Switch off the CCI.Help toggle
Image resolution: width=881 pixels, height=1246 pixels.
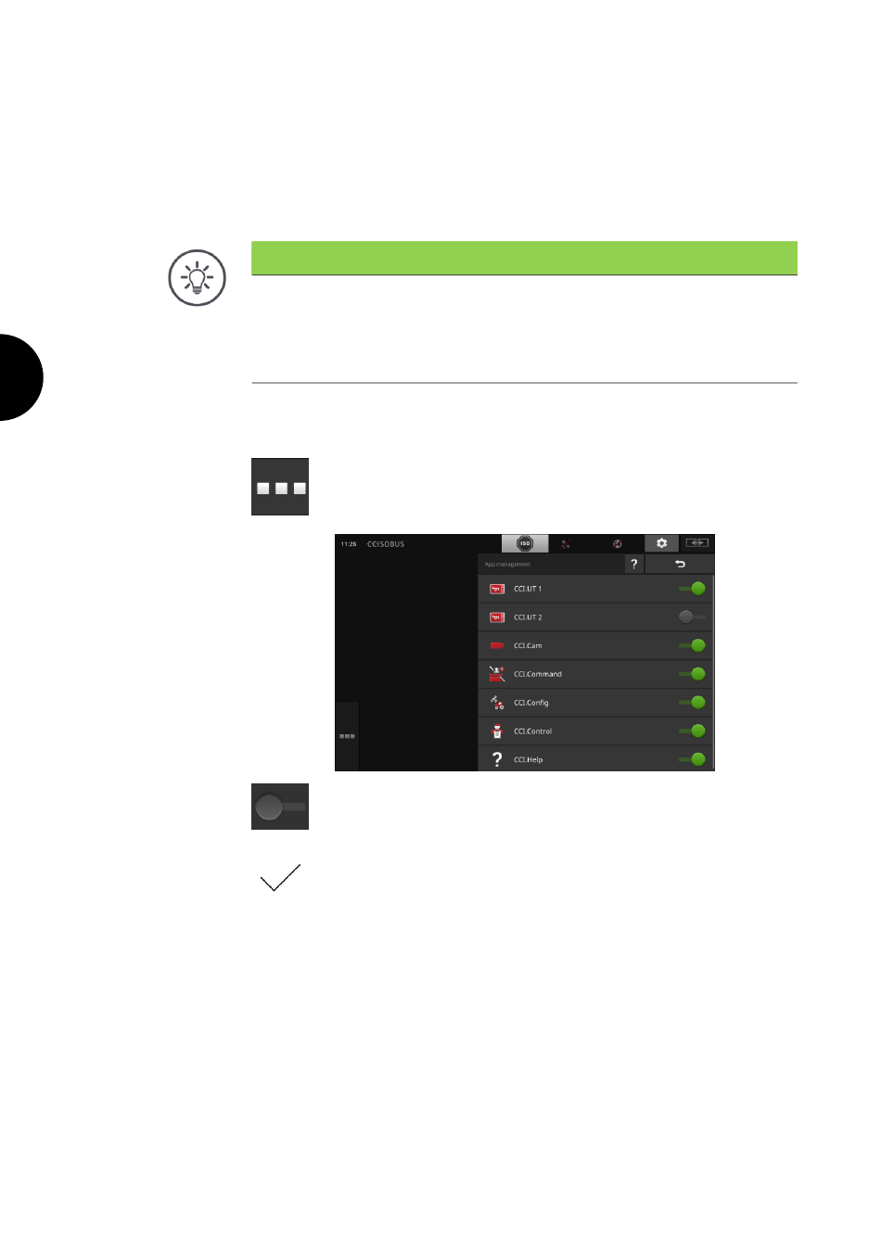692,759
